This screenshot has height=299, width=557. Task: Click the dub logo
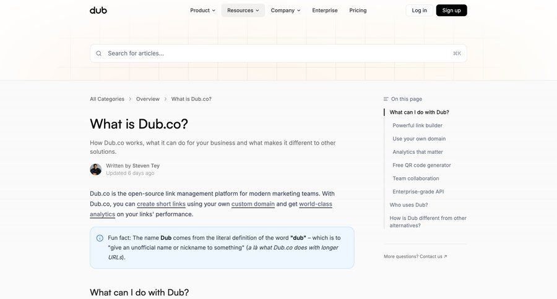98,11
